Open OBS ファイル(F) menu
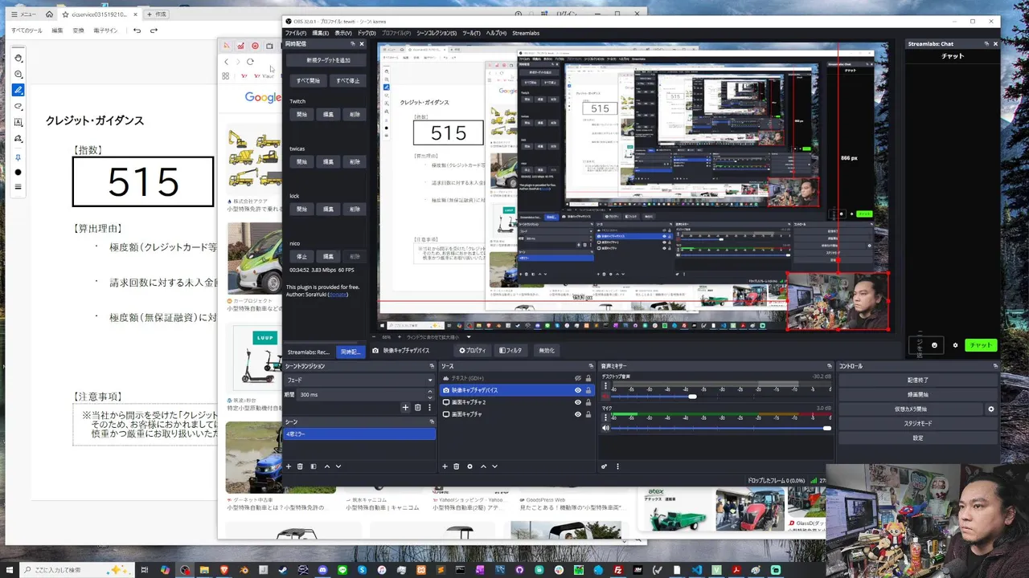 click(x=295, y=33)
